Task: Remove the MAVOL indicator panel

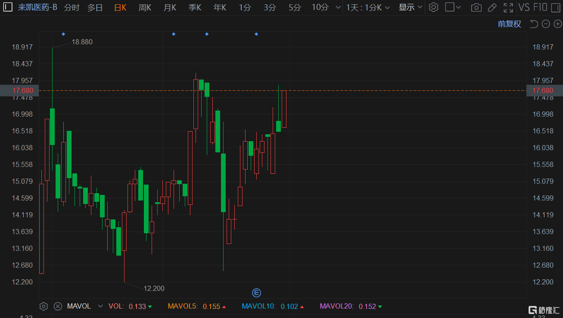Action: (x=58, y=306)
